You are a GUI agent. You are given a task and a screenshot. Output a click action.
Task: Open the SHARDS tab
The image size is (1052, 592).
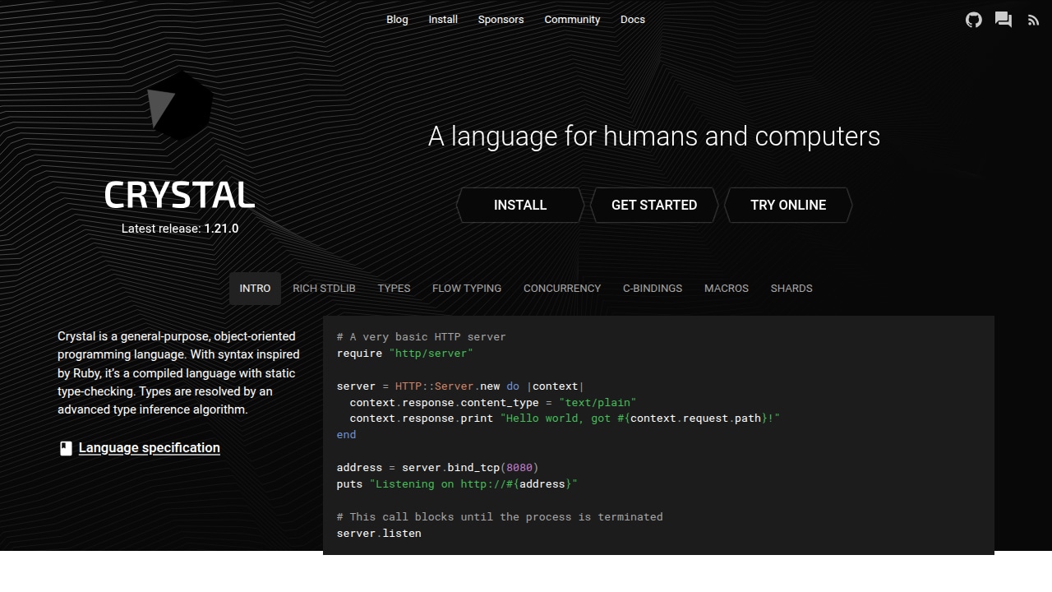[791, 289]
